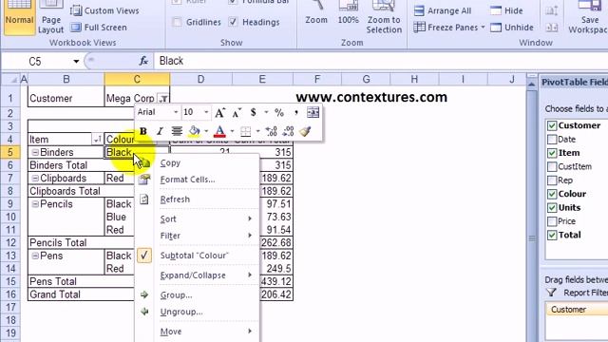Viewport: 608px width, 342px height.
Task: Open the Arial font name dropdown
Action: pyautogui.click(x=176, y=112)
